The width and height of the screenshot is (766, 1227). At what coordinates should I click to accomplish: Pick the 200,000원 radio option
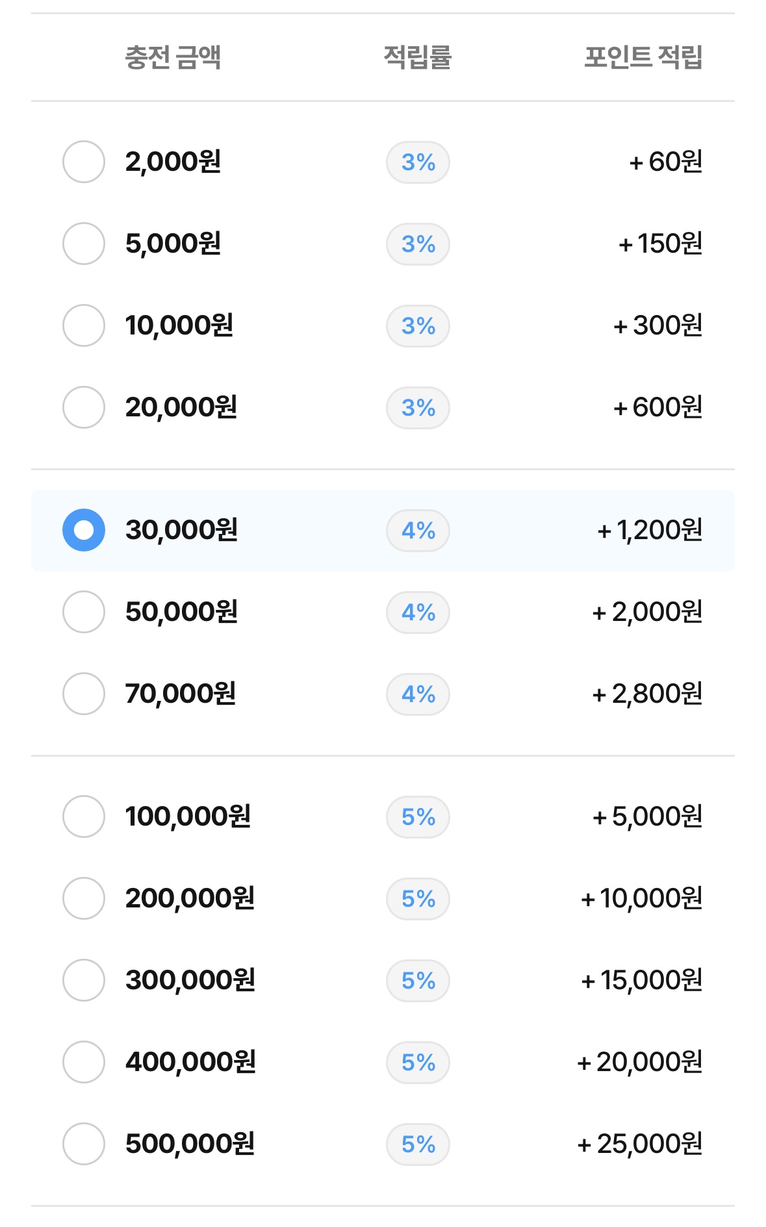pos(84,898)
